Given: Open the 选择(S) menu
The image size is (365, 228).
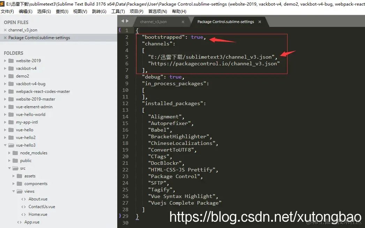Looking at the screenshot, I should pos(44,12).
